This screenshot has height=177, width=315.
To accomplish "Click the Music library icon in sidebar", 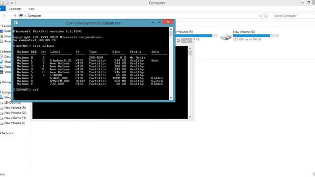I will 1,61.
